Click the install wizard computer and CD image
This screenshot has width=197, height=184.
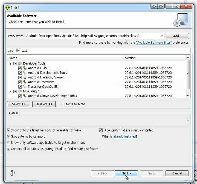(x=181, y=20)
